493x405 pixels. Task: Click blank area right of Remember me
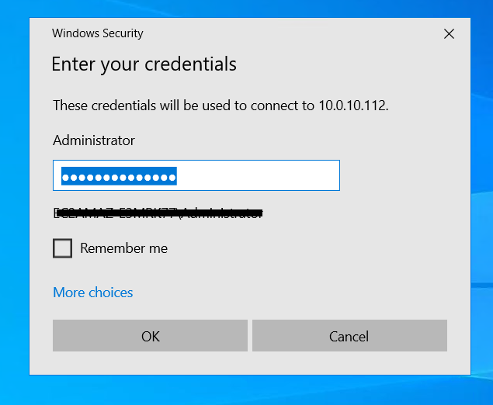tap(311, 249)
